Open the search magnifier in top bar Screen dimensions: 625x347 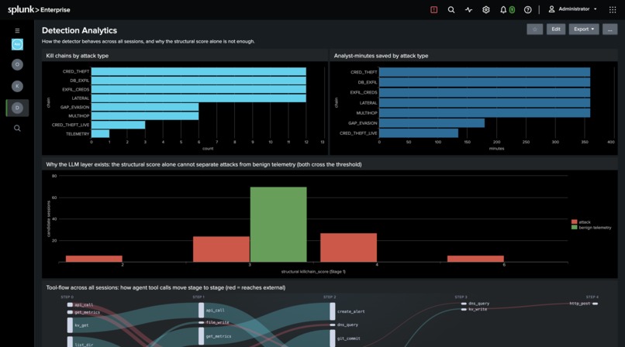pos(451,9)
